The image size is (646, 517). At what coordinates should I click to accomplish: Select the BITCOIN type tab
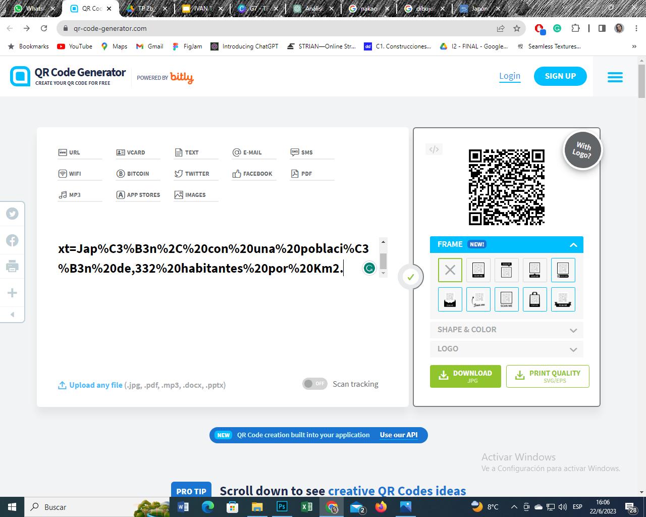[138, 174]
